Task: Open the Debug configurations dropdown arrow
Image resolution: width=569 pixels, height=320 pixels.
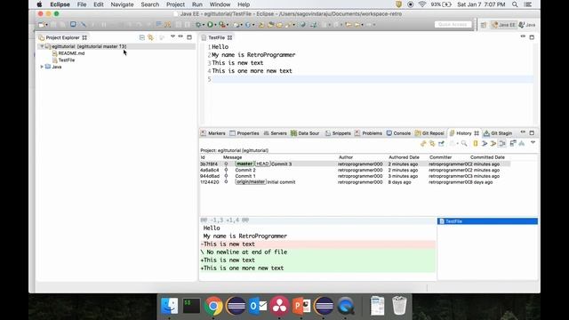Action: [x=204, y=25]
